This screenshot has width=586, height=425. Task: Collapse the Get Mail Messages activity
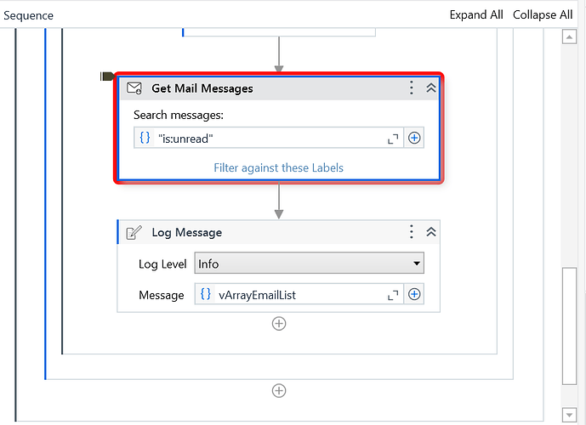430,88
